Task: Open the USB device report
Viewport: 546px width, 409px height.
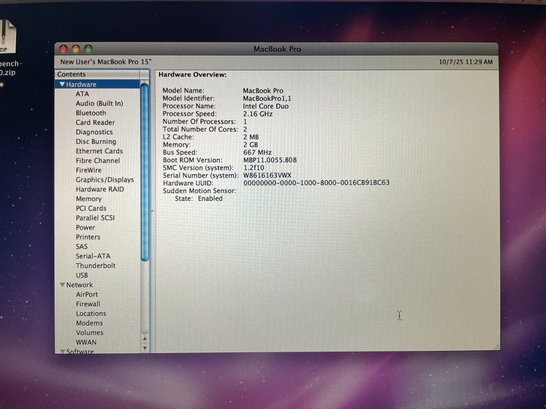Action: pyautogui.click(x=82, y=275)
